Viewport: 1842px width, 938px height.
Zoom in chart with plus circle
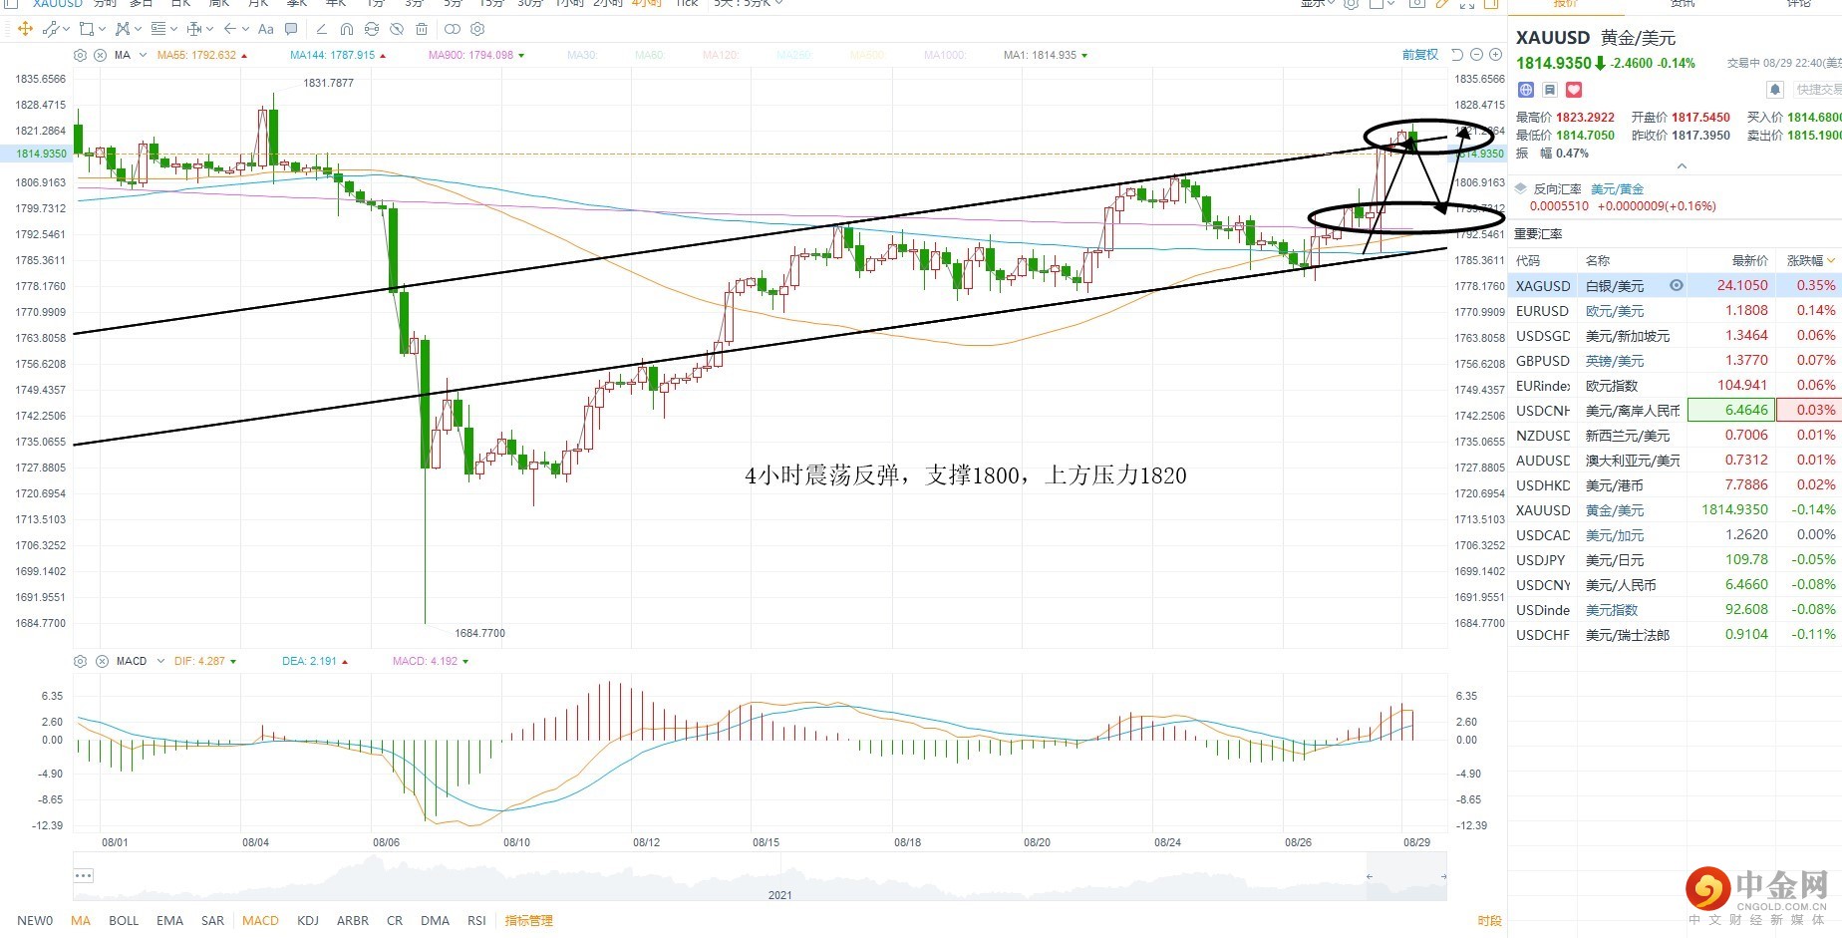1495,55
